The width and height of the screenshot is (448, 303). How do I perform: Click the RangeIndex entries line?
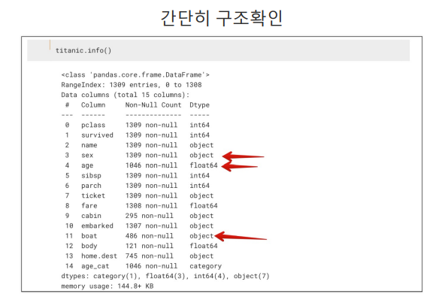pos(132,85)
